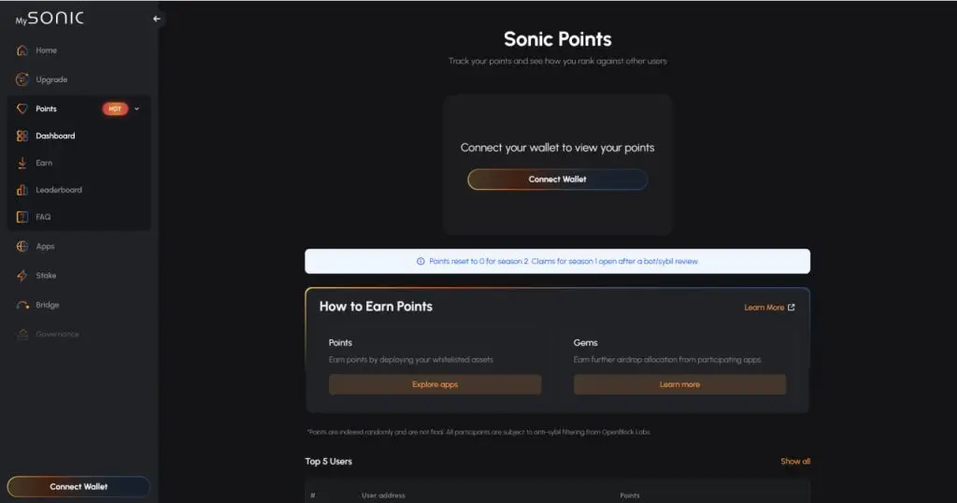Click the sidebar Connect Wallet button
The height and width of the screenshot is (503, 957).
tap(79, 486)
